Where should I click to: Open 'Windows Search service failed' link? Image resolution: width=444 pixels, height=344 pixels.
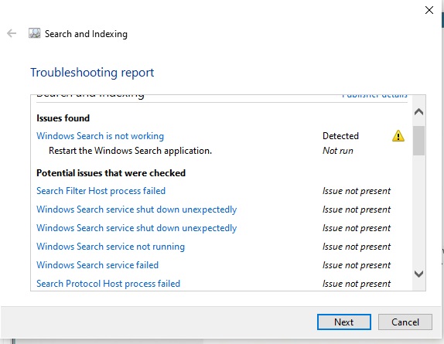click(97, 265)
